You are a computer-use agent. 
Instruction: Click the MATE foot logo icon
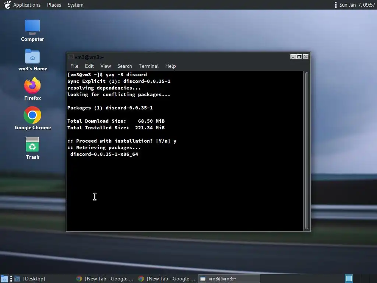(7, 5)
